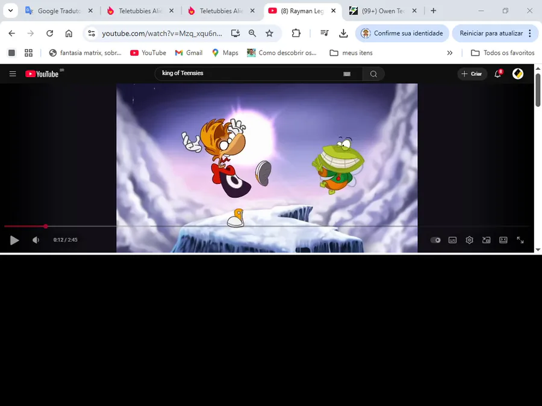This screenshot has width=542, height=406.
Task: Play the paused video
Action: coord(14,240)
